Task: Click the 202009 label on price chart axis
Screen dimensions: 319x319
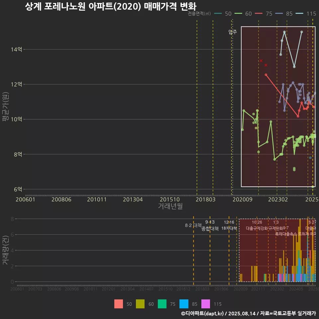Action: pos(243,199)
